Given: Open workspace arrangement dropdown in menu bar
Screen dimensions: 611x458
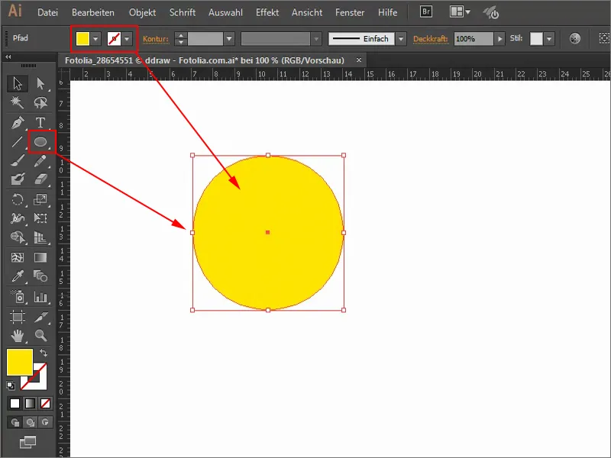Looking at the screenshot, I should click(461, 12).
